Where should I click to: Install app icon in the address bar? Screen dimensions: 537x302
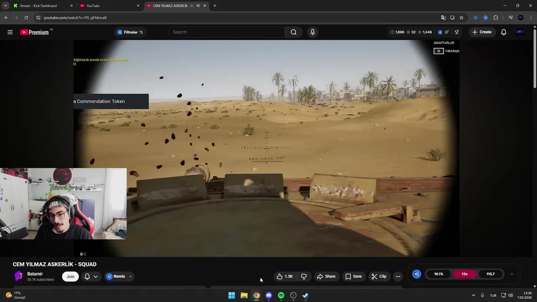[452, 18]
